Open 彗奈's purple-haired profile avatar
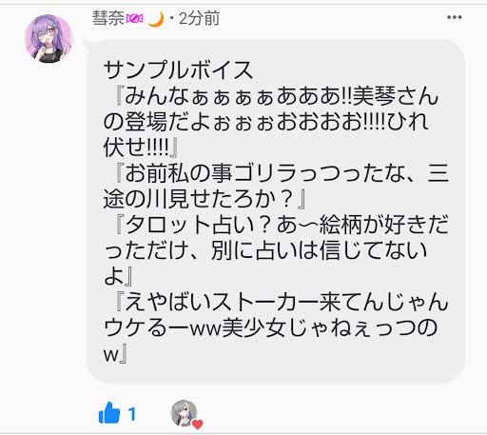The image size is (487, 435). [49, 38]
